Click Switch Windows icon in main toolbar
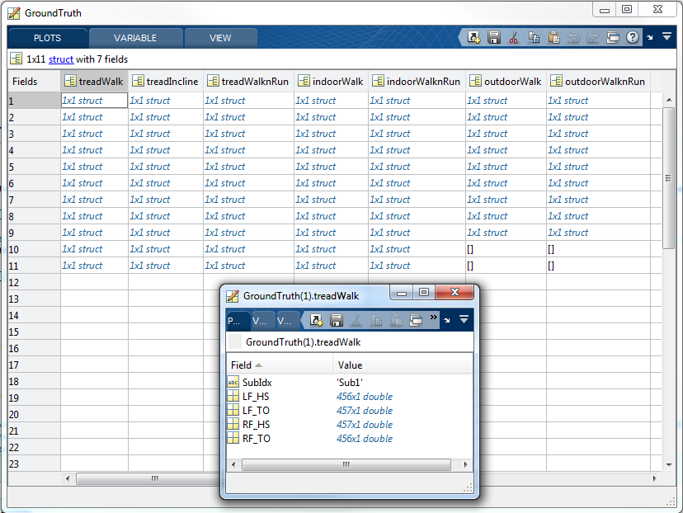The width and height of the screenshot is (683, 513). (x=613, y=38)
